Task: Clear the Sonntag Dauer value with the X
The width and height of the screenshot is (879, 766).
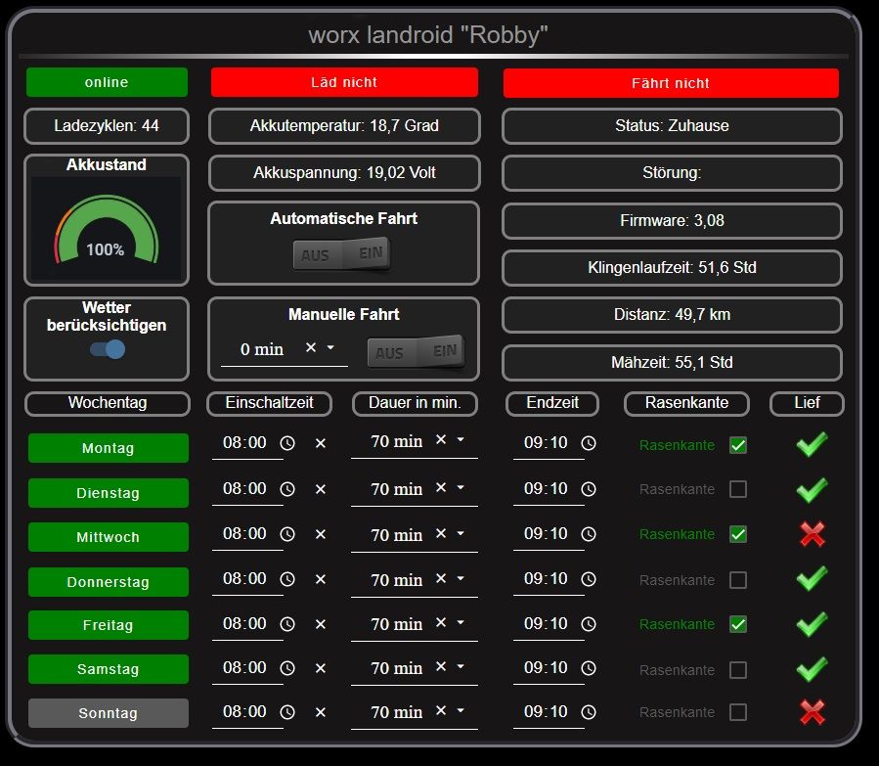Action: point(441,710)
